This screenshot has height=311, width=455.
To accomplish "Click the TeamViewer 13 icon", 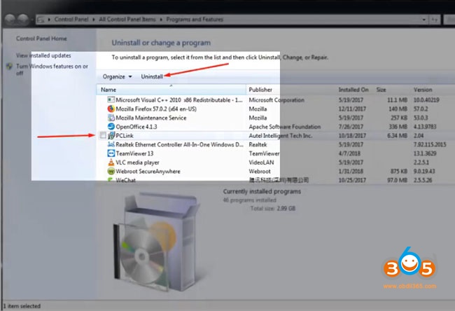I will 111,153.
